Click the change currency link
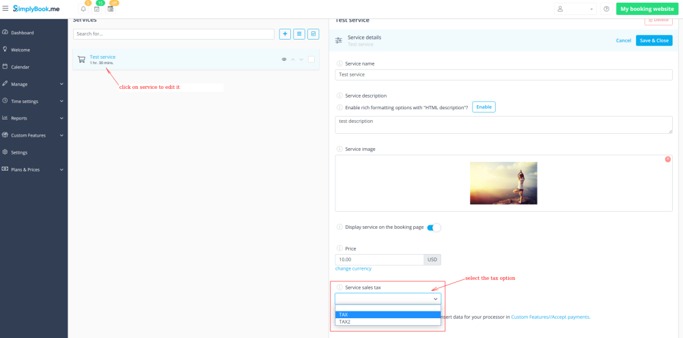 [x=353, y=268]
